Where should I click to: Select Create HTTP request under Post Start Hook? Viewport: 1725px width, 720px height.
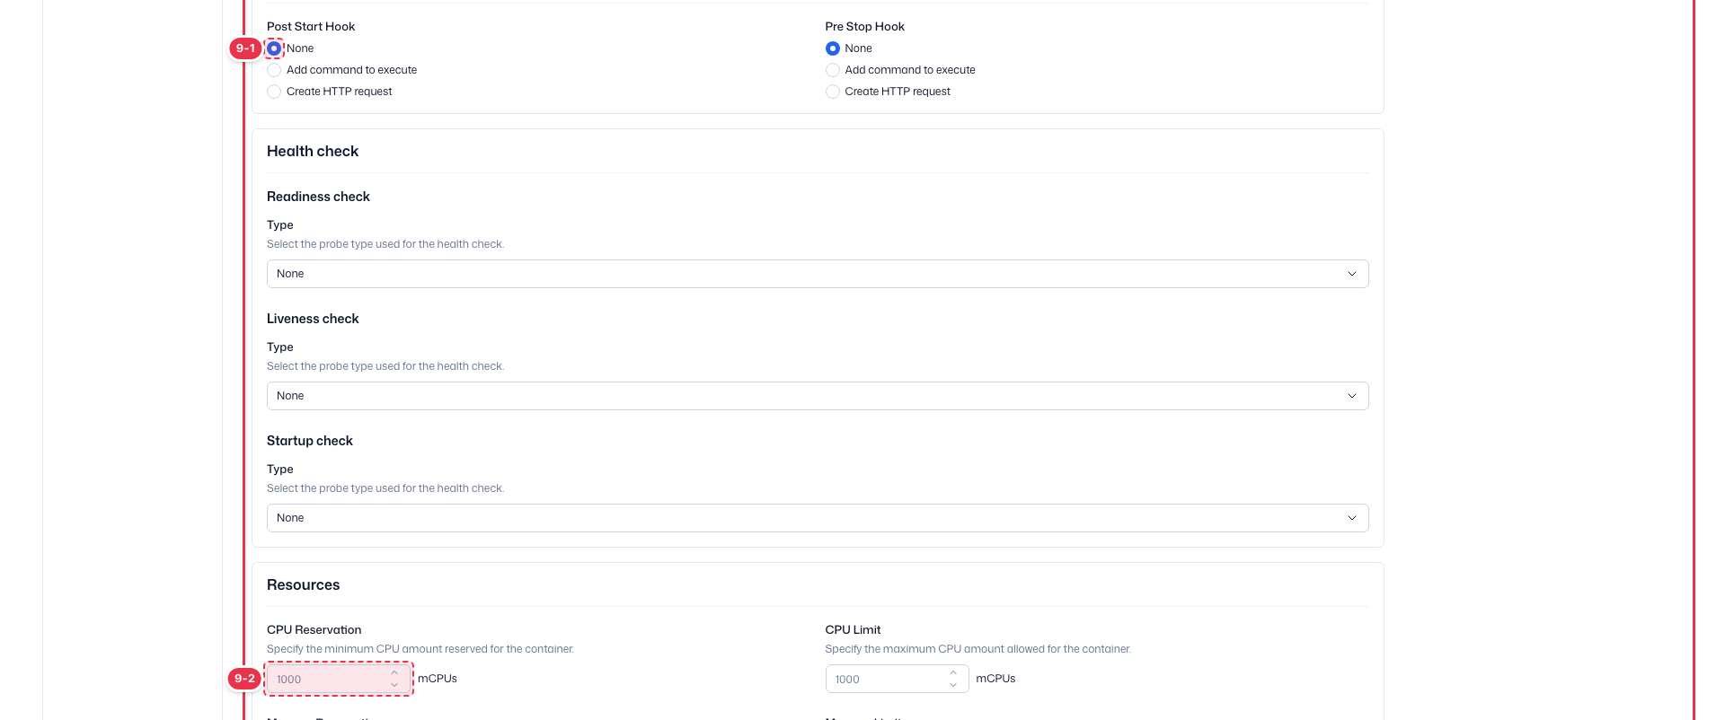274,92
